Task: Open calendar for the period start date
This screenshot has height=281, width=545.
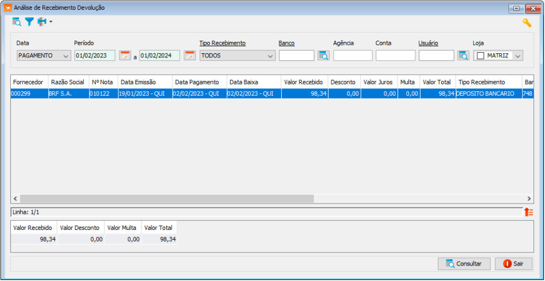Action: point(125,56)
